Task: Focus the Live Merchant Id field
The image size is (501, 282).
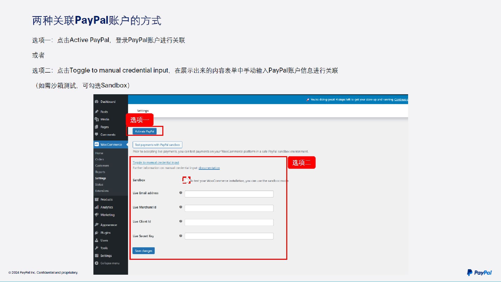Action: (229, 208)
